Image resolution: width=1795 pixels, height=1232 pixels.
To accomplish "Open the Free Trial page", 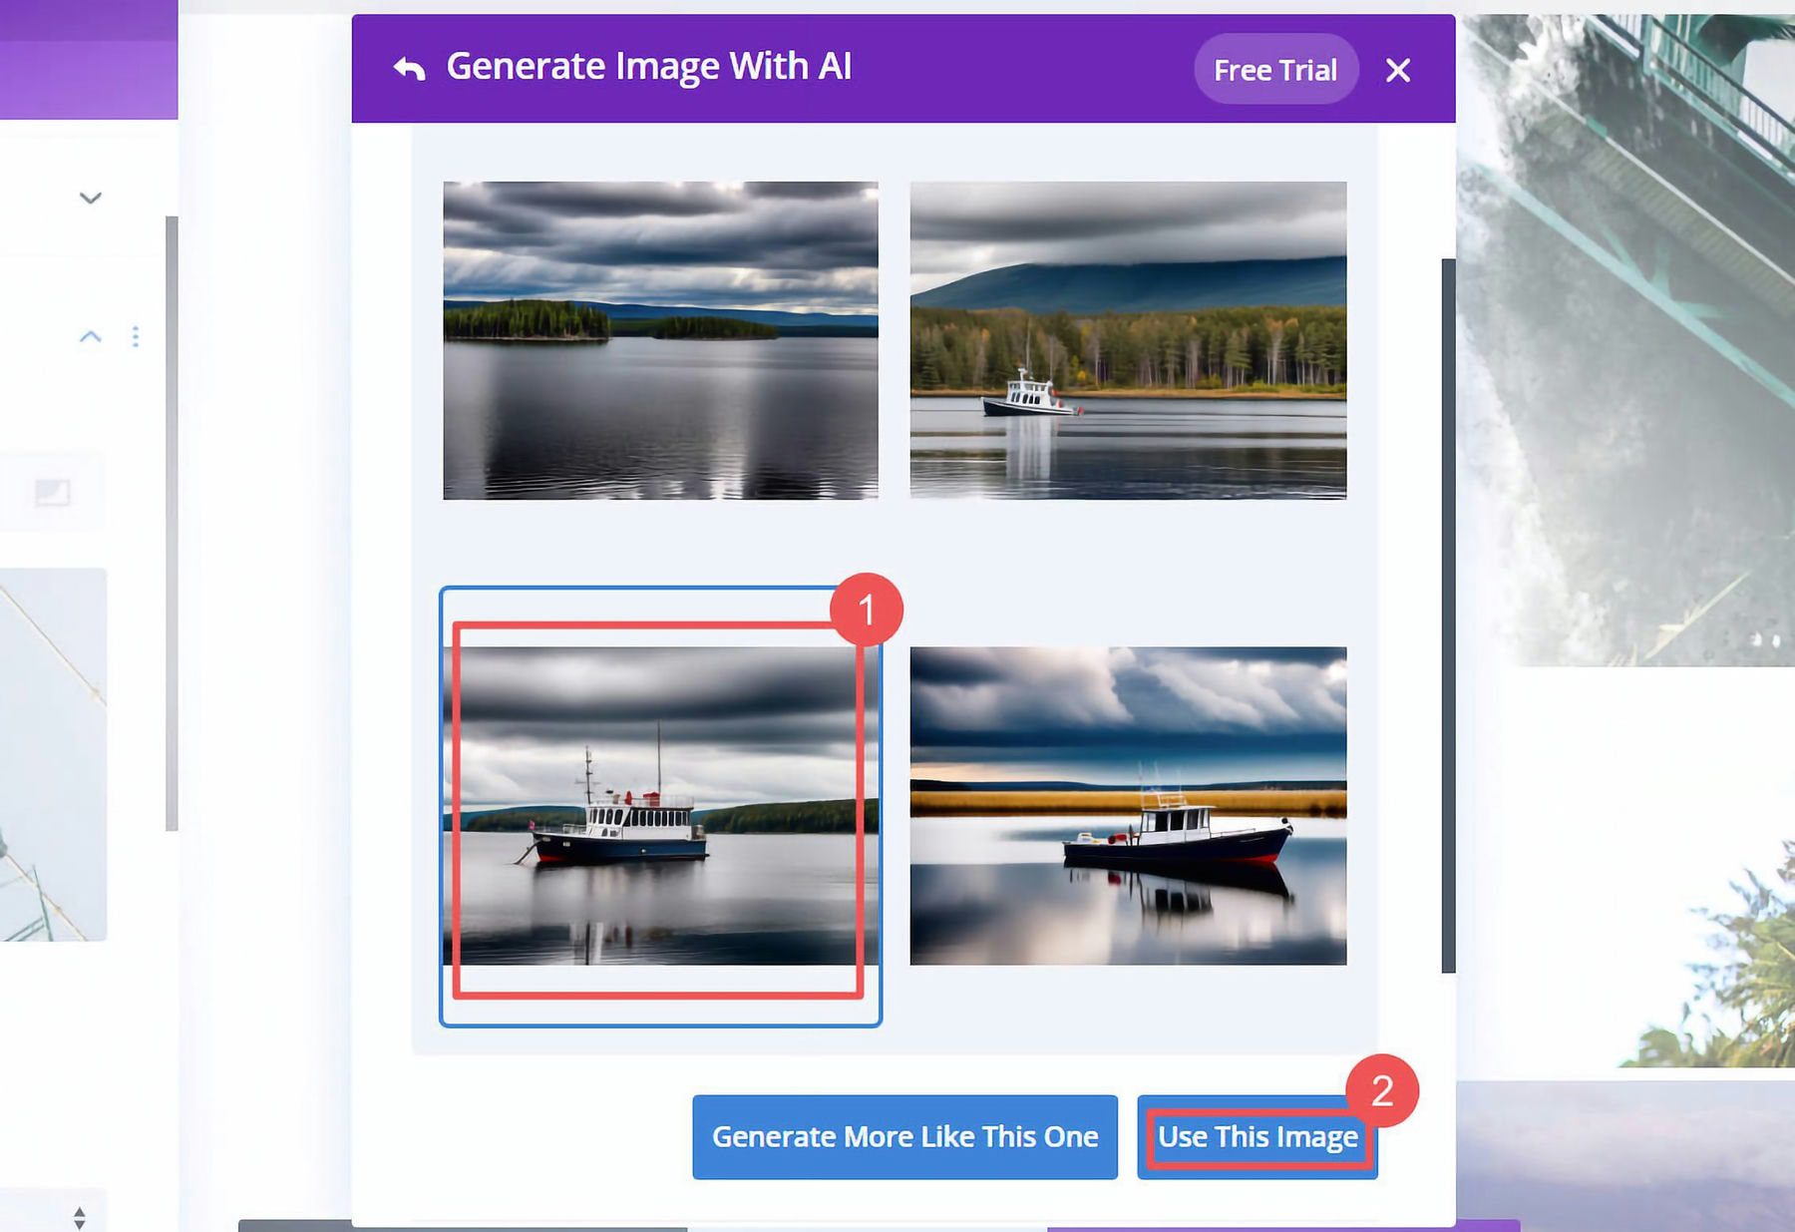I will coord(1275,69).
